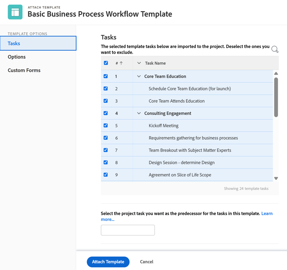Switch to Custom Forms section
The height and width of the screenshot is (270, 287).
(24, 70)
